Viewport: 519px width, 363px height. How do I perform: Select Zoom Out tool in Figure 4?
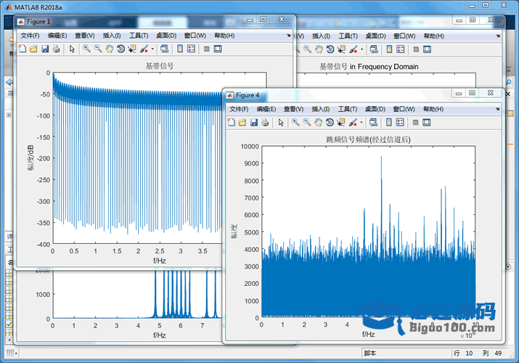click(x=307, y=123)
